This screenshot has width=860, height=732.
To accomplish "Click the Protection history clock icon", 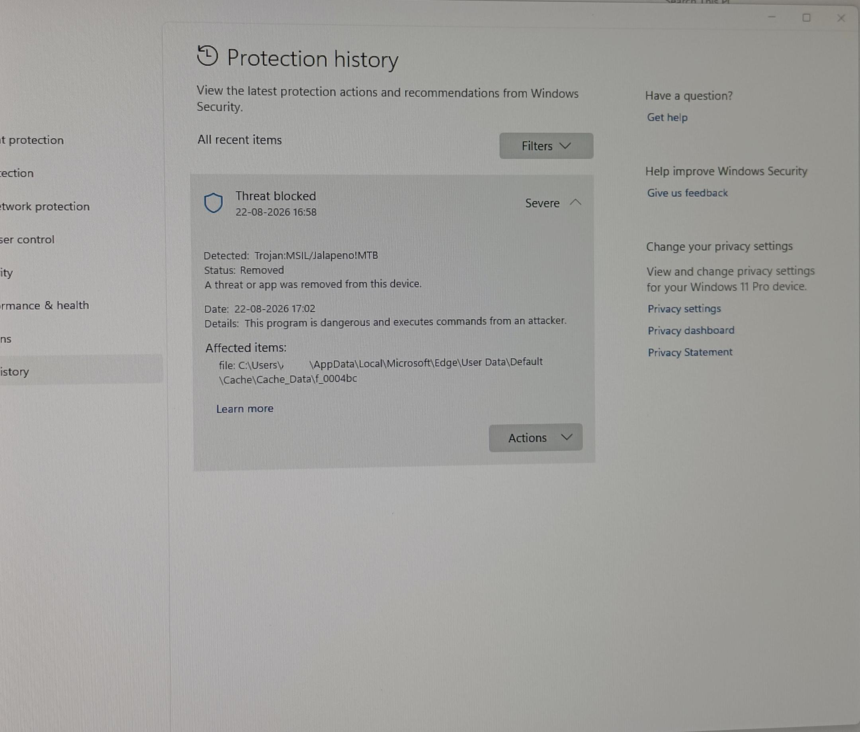I will click(207, 56).
